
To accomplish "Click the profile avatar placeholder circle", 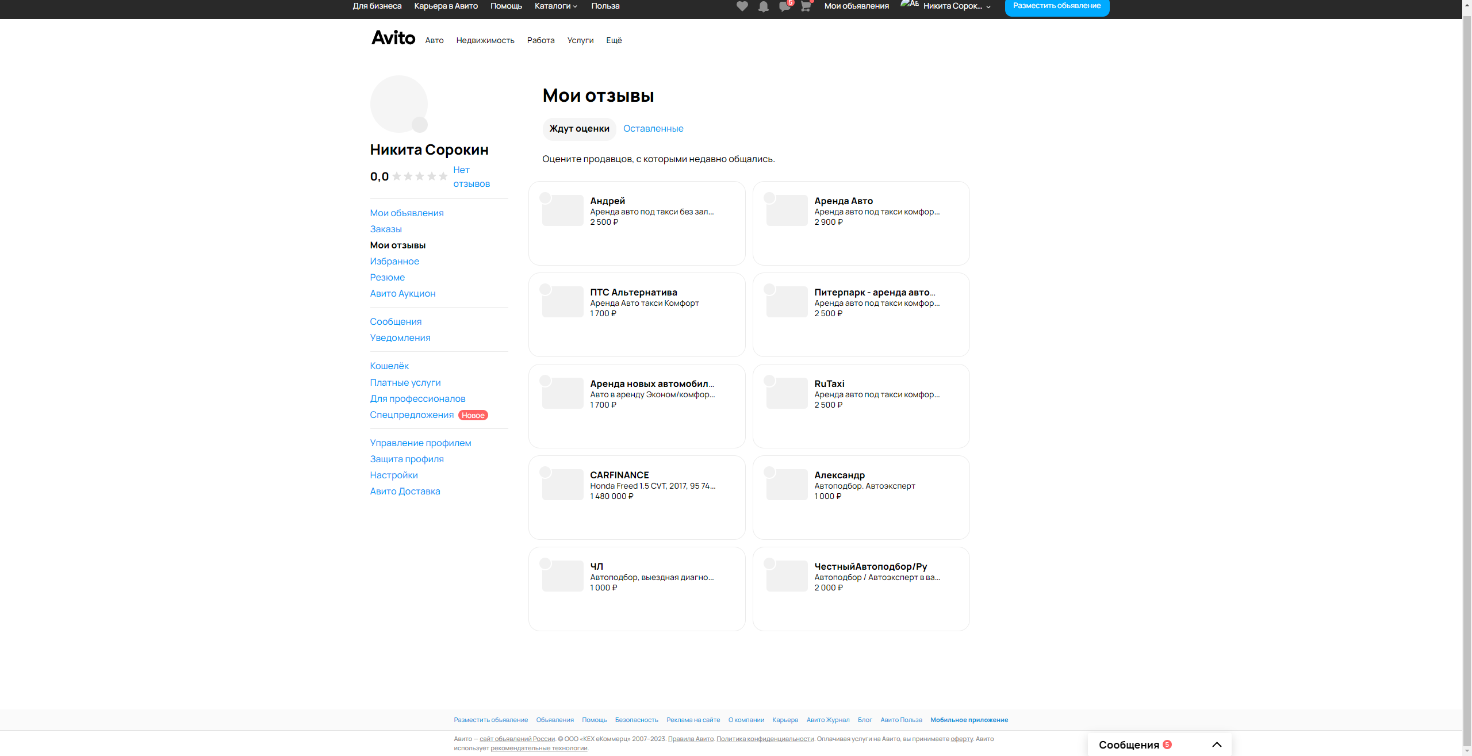I will (398, 103).
